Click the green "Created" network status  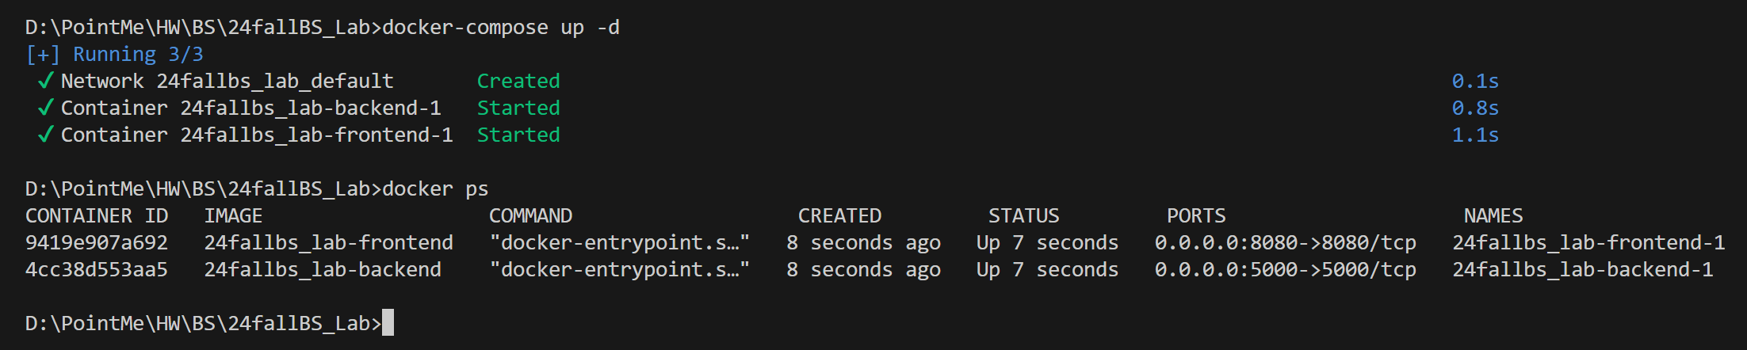518,81
